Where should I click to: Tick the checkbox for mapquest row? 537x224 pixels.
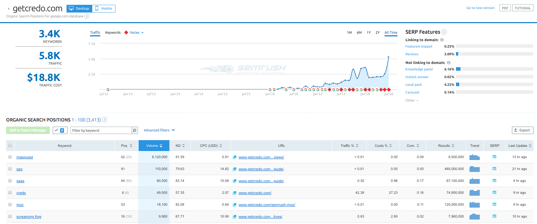pos(10,157)
